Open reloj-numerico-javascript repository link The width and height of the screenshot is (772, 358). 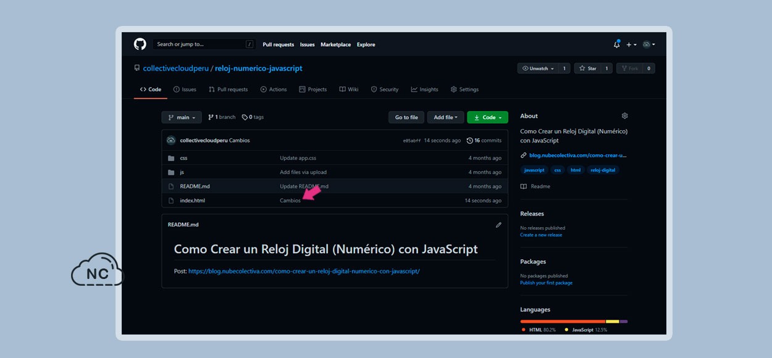(x=259, y=69)
